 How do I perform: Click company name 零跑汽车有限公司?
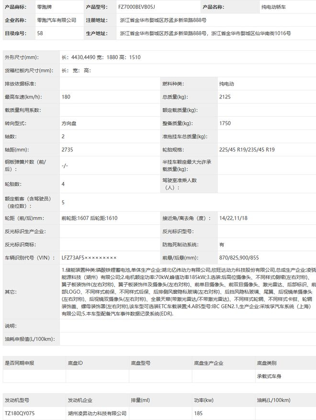tap(56, 20)
